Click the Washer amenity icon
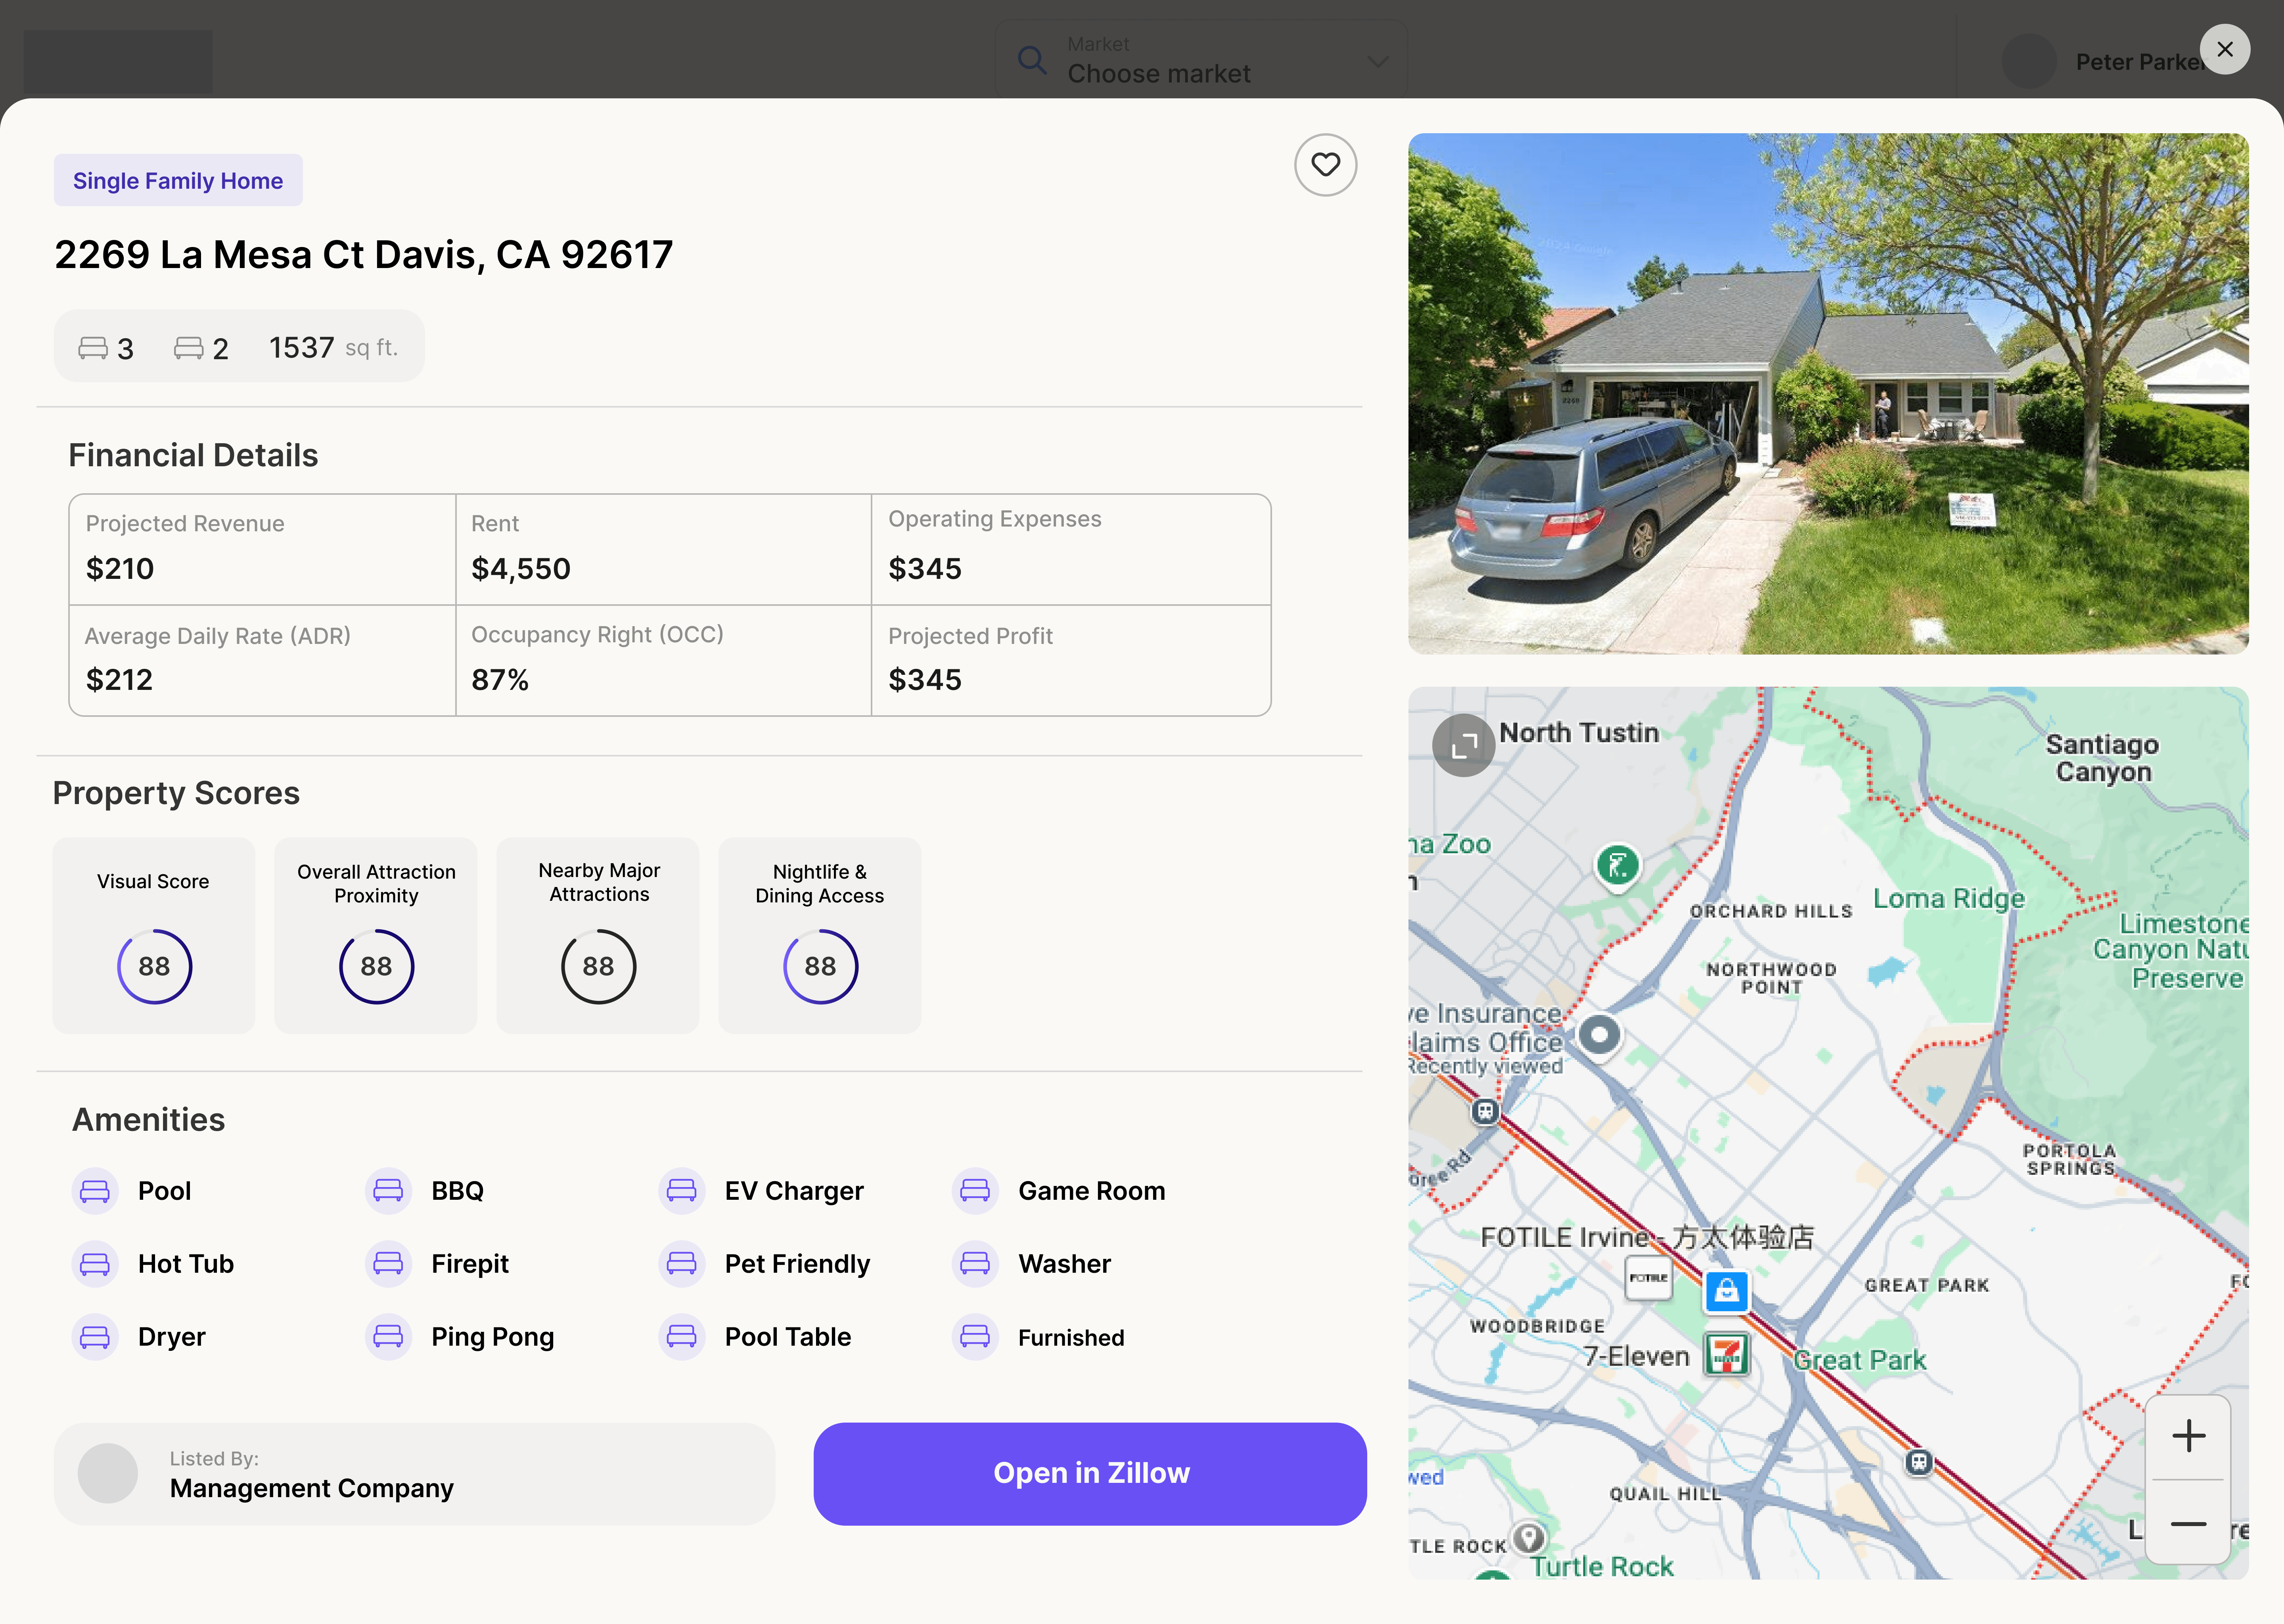Screen dimensions: 2284x1624 tap(975, 1264)
